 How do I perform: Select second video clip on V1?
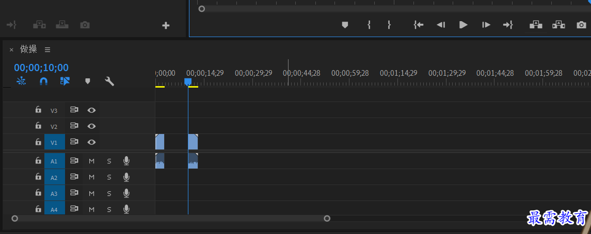tap(193, 142)
